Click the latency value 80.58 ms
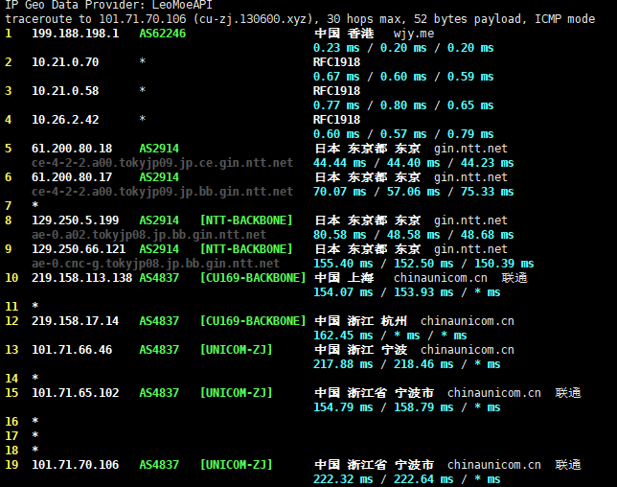This screenshot has height=487, width=617. pos(339,235)
